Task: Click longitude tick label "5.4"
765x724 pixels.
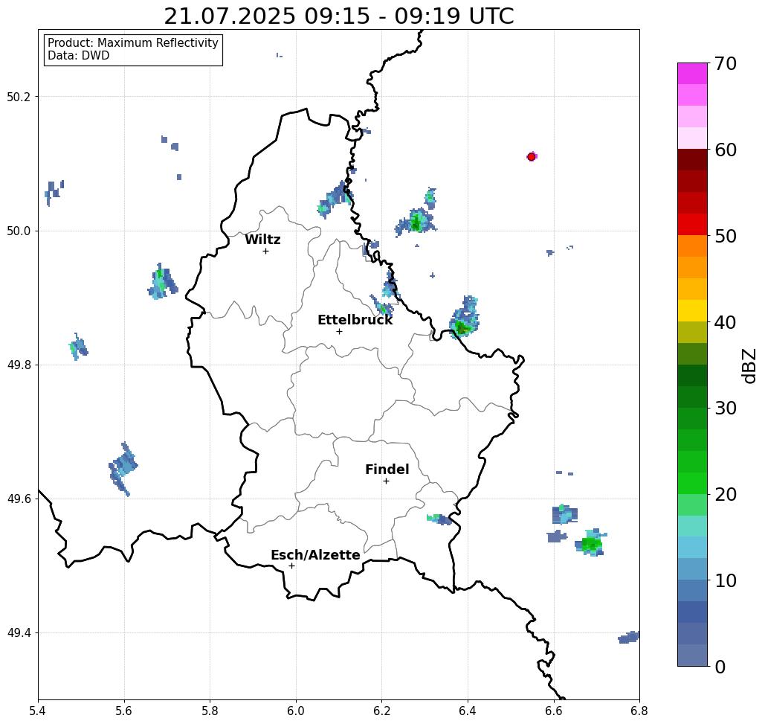Action: pos(38,711)
